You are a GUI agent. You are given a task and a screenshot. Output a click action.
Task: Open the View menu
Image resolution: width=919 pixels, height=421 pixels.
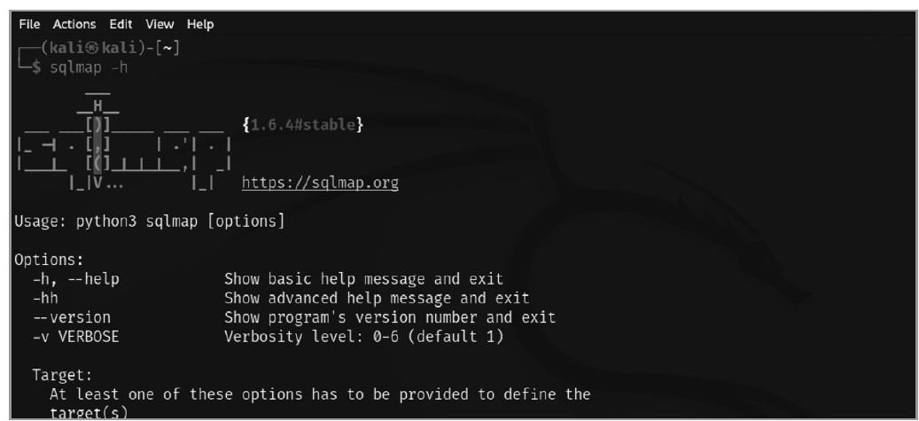pos(160,24)
